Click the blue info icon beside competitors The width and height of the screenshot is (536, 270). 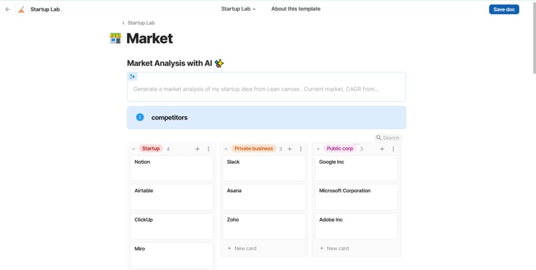(140, 117)
